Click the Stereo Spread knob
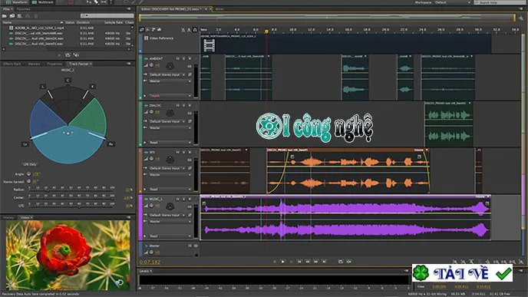528x297 pixels. click(x=28, y=181)
